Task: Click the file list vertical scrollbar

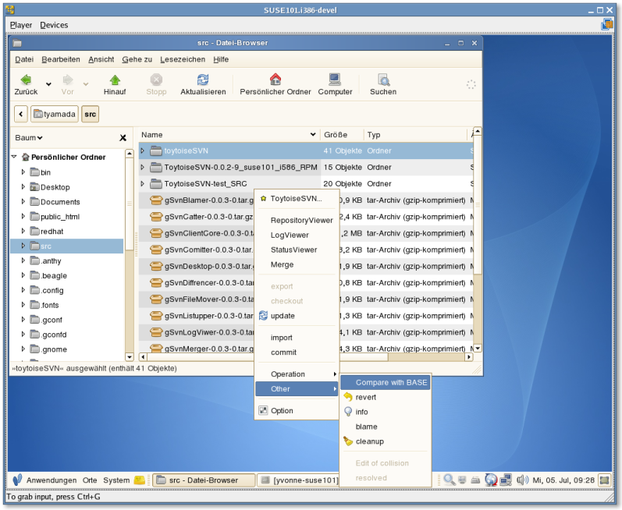Action: 478,239
